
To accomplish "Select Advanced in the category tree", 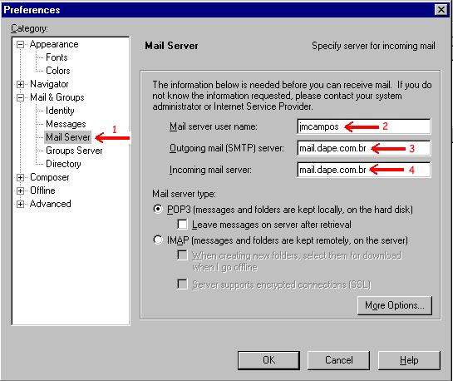I will click(50, 204).
